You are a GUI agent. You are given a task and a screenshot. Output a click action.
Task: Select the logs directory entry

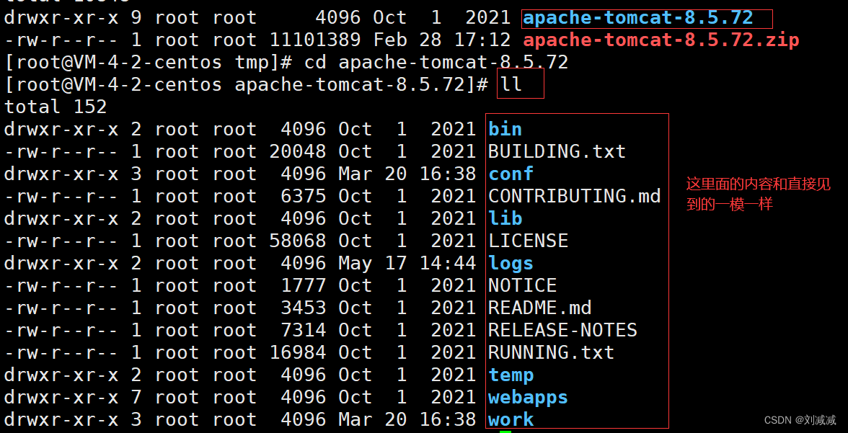511,263
